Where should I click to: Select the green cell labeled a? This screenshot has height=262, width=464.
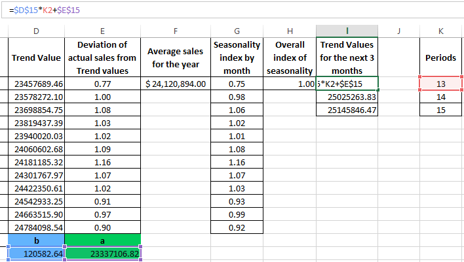click(x=103, y=240)
